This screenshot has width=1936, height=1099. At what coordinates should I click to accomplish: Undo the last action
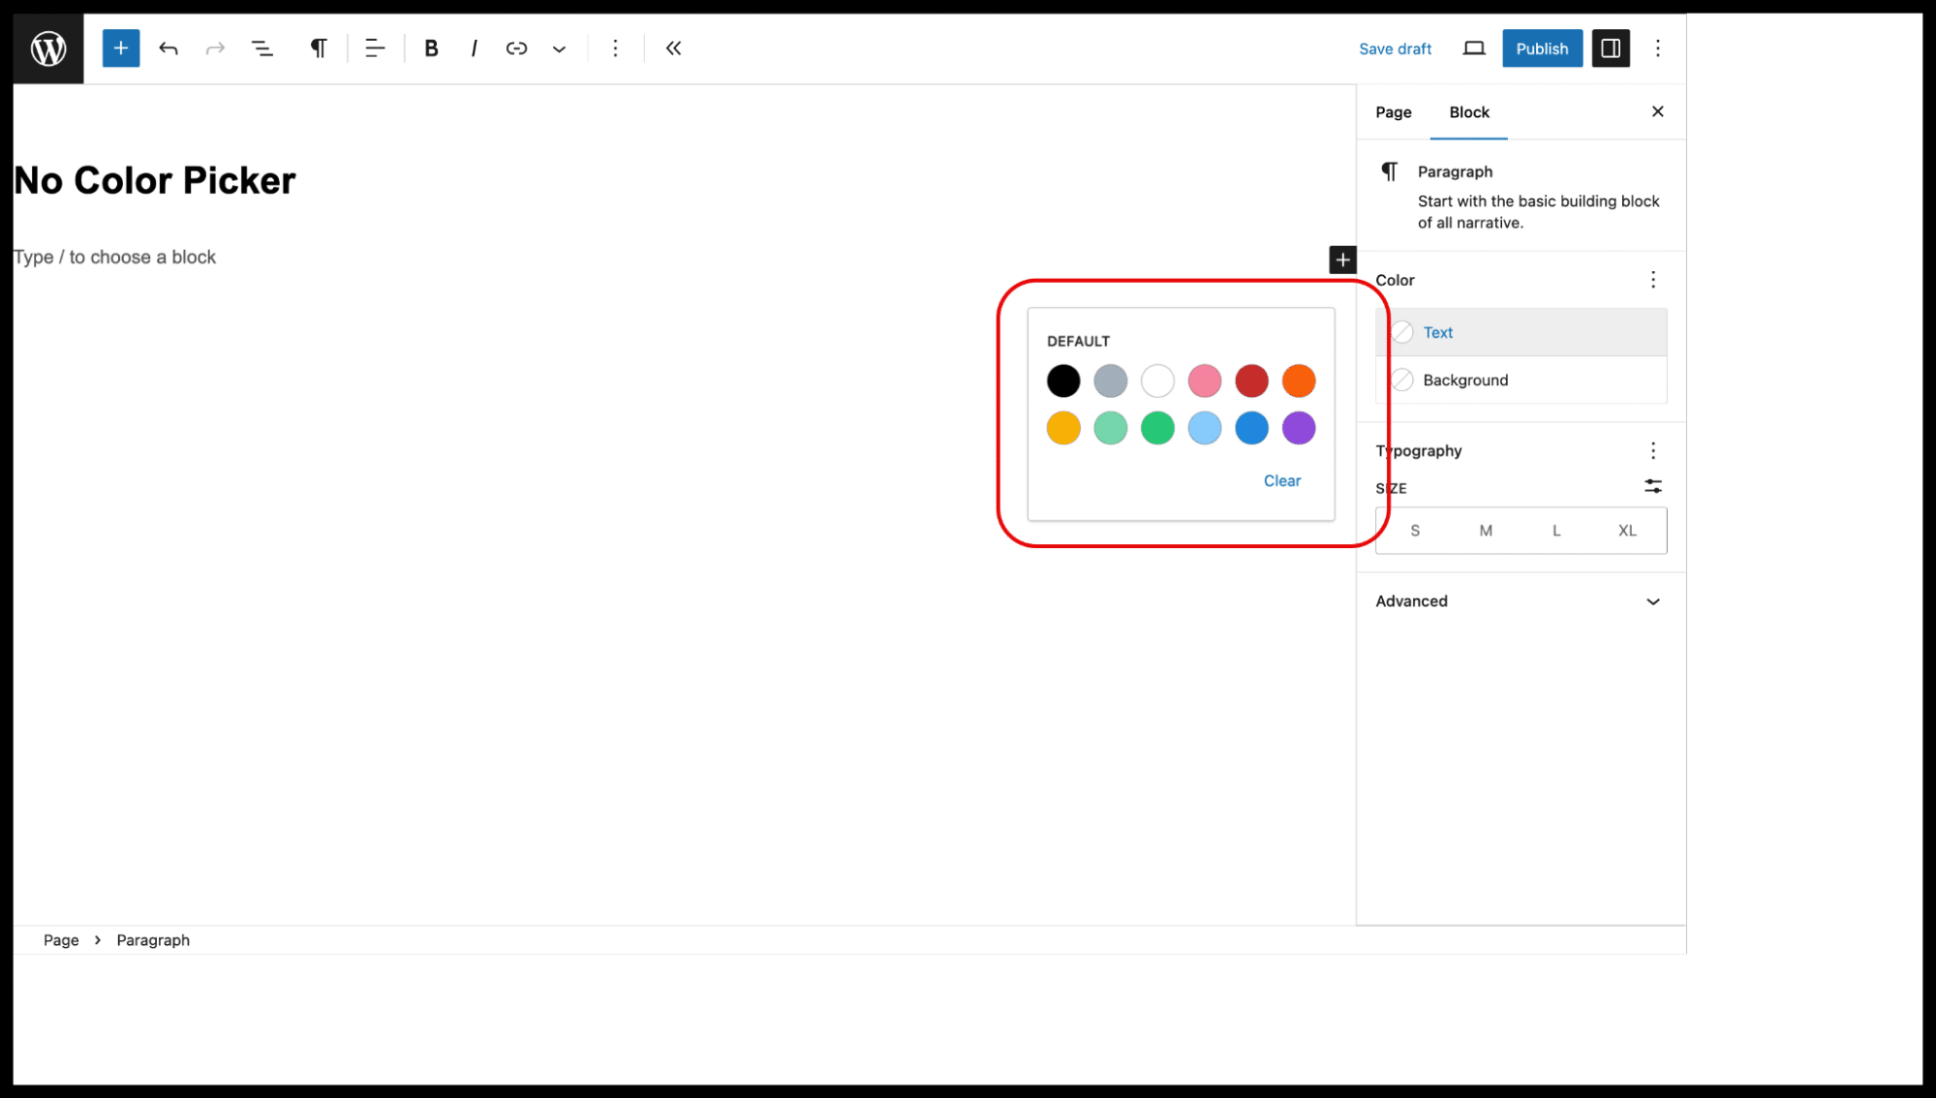(x=169, y=48)
